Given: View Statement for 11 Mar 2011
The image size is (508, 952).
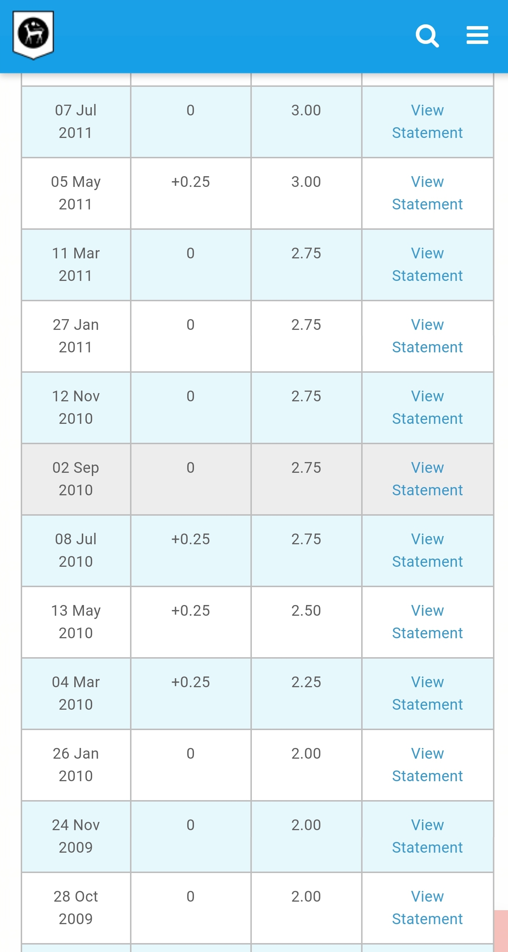Looking at the screenshot, I should pyautogui.click(x=427, y=264).
